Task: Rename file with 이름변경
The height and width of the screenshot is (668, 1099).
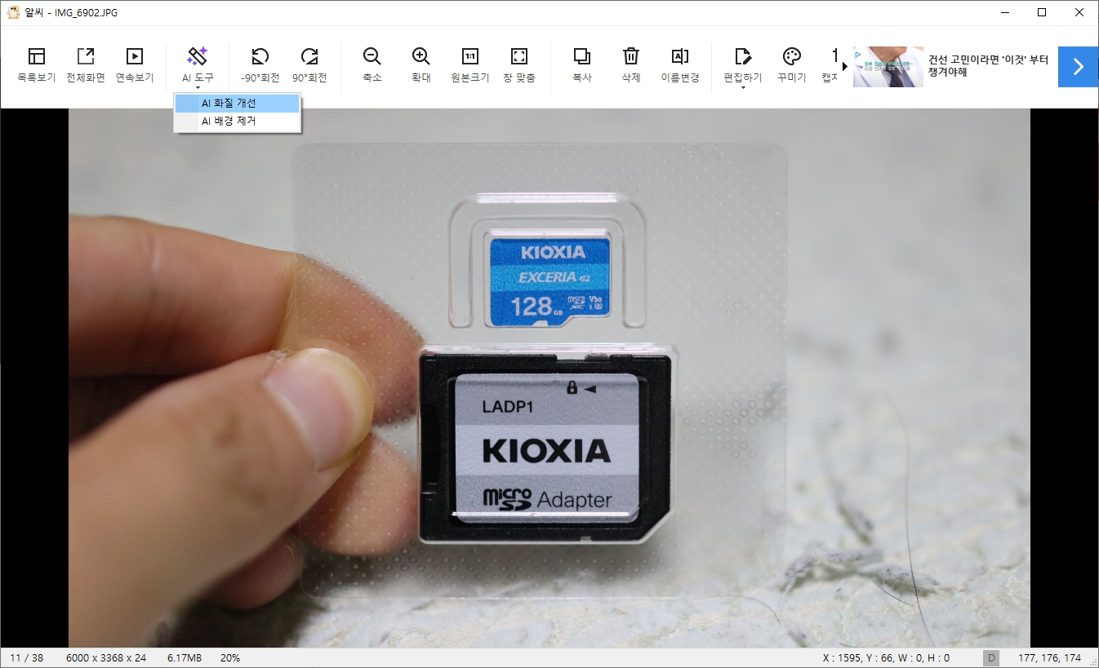Action: click(x=680, y=65)
